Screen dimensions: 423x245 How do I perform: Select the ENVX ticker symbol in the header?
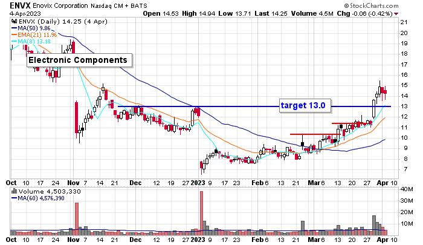(x=20, y=5)
